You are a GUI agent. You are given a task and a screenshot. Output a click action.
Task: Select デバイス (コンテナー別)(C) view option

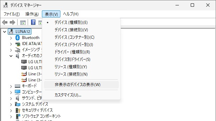81,37
